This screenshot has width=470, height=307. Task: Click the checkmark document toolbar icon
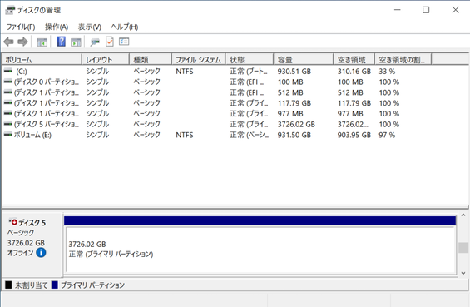(110, 42)
